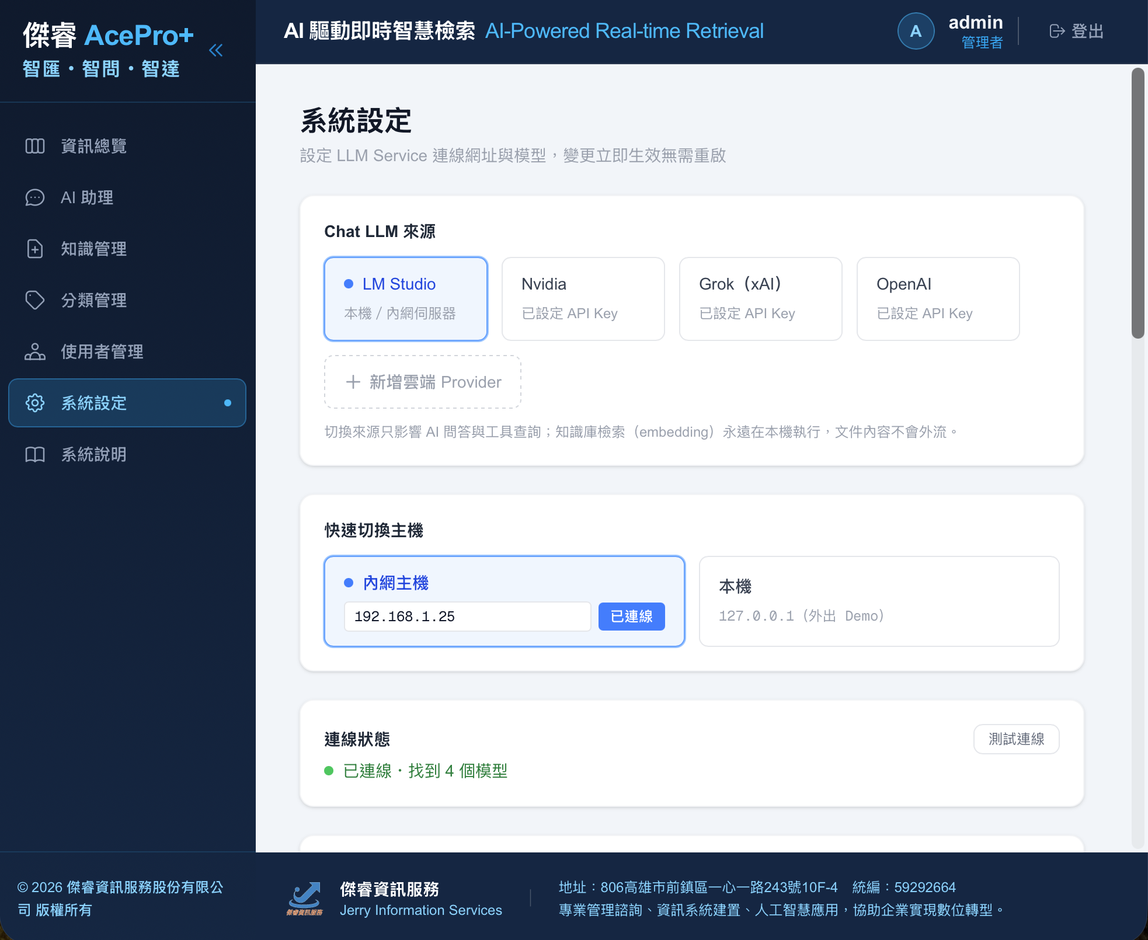Switch to 本機 127.0.0.1 host
The image size is (1148, 940).
click(879, 601)
